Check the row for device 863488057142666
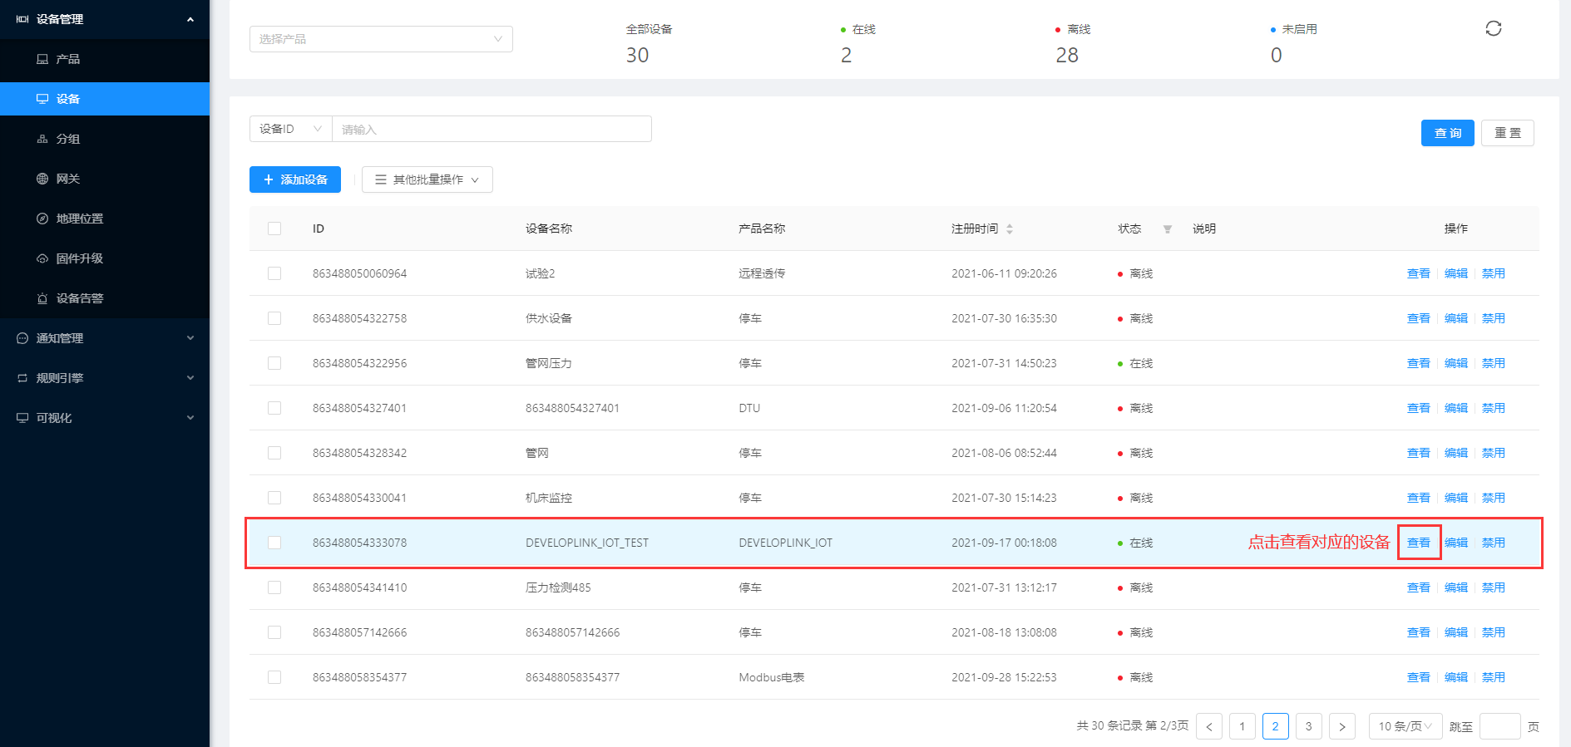Screen dimensions: 1571x747 (x=274, y=632)
